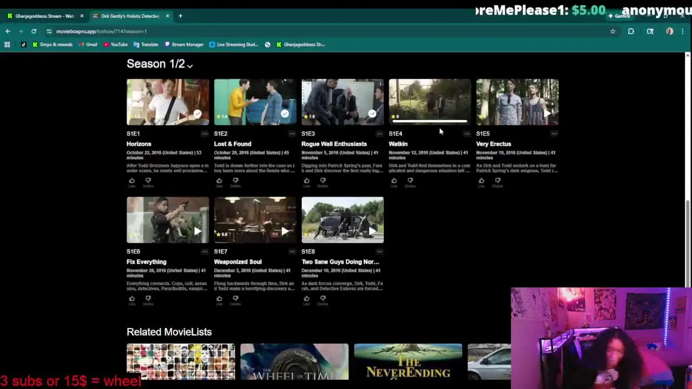Screen dimensions: 692x389
Task: Open the Translate bookmark
Action: tap(146, 44)
